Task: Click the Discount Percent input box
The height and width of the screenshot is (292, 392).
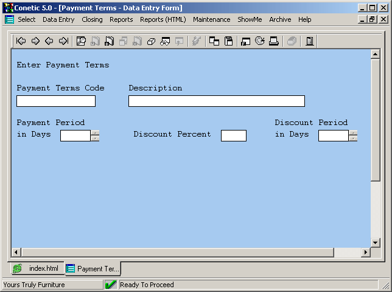Action: click(x=234, y=135)
